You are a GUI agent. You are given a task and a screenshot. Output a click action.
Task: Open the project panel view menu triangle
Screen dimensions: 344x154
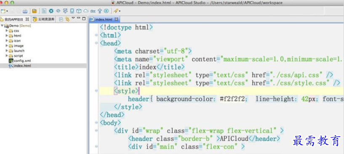click(x=73, y=18)
